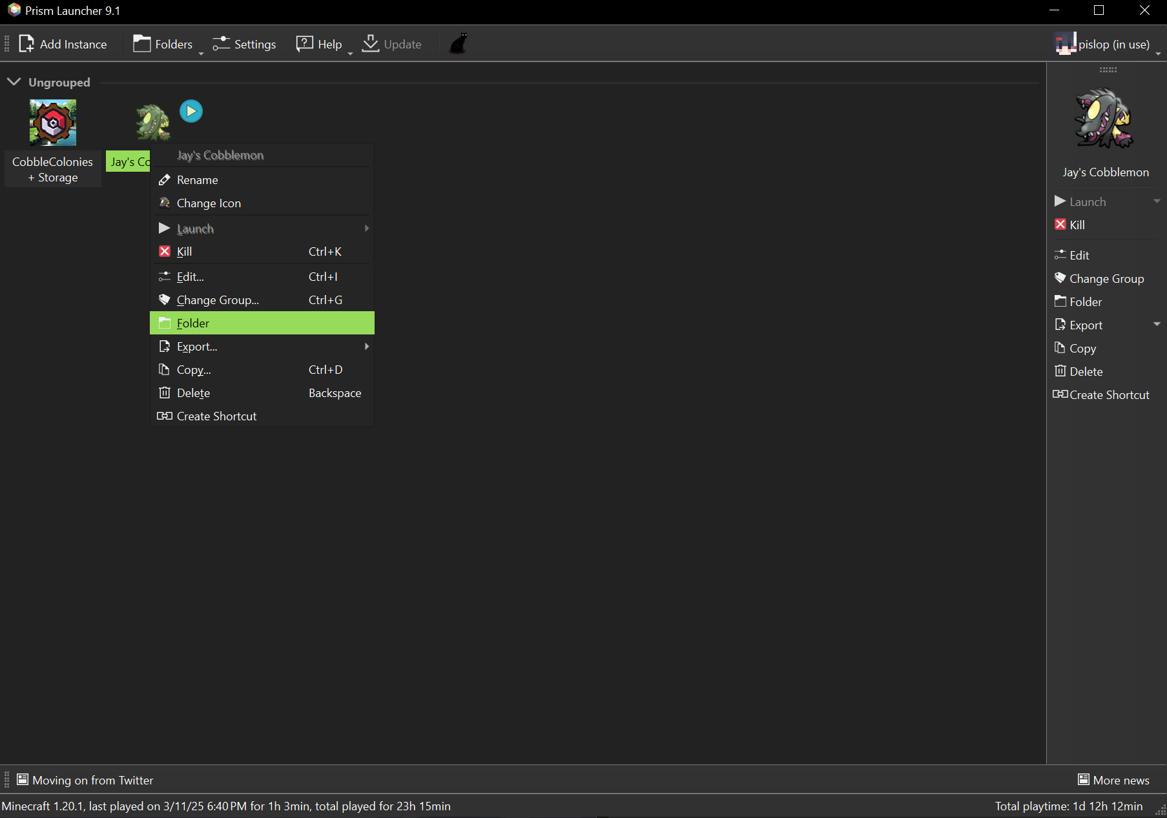The height and width of the screenshot is (818, 1167).
Task: Click the blue play badge on instance
Action: point(191,111)
